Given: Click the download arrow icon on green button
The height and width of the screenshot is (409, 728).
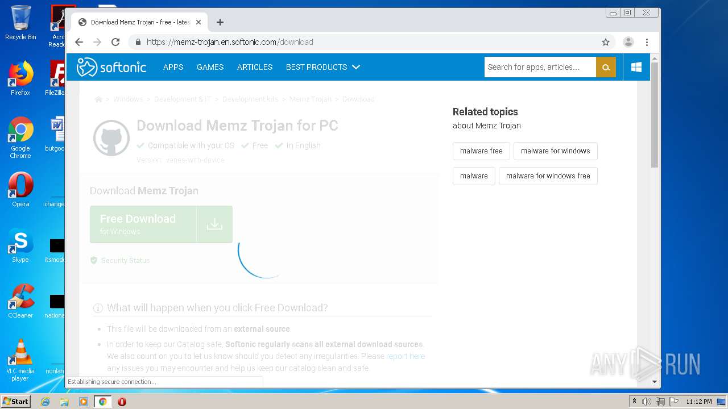Looking at the screenshot, I should point(214,224).
